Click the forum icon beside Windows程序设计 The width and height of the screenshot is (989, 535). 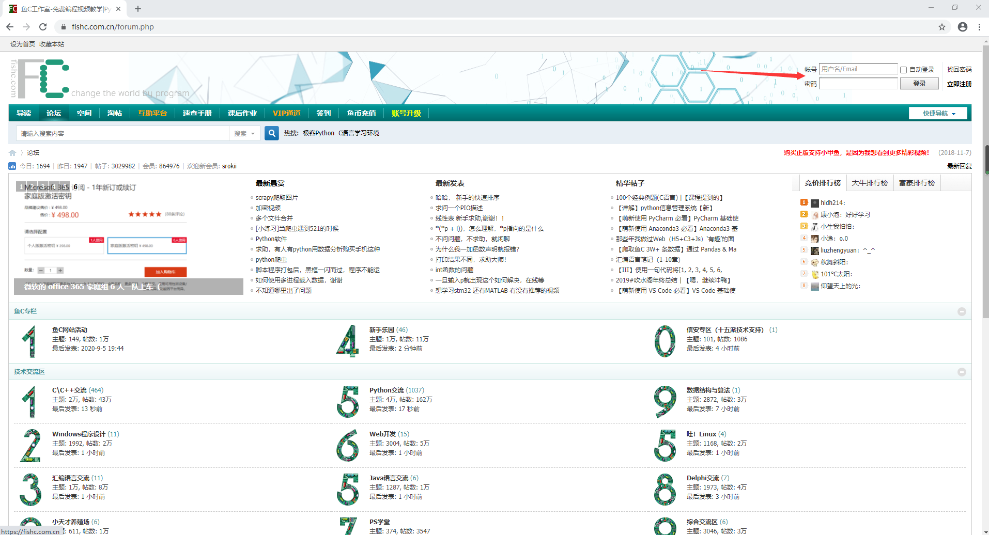point(30,446)
